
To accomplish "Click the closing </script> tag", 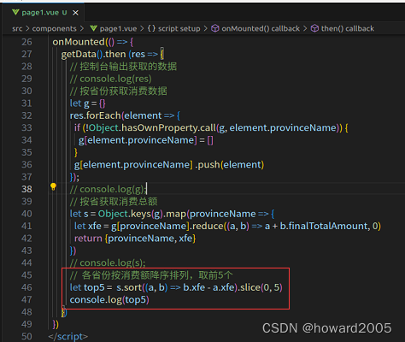I will pos(68,336).
